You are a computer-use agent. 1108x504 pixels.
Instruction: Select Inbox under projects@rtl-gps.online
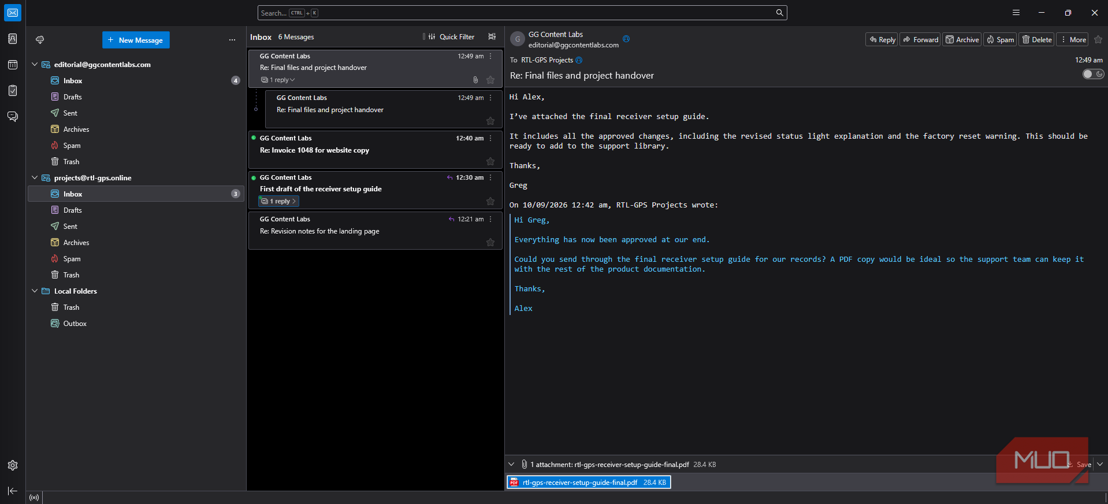[x=135, y=194]
